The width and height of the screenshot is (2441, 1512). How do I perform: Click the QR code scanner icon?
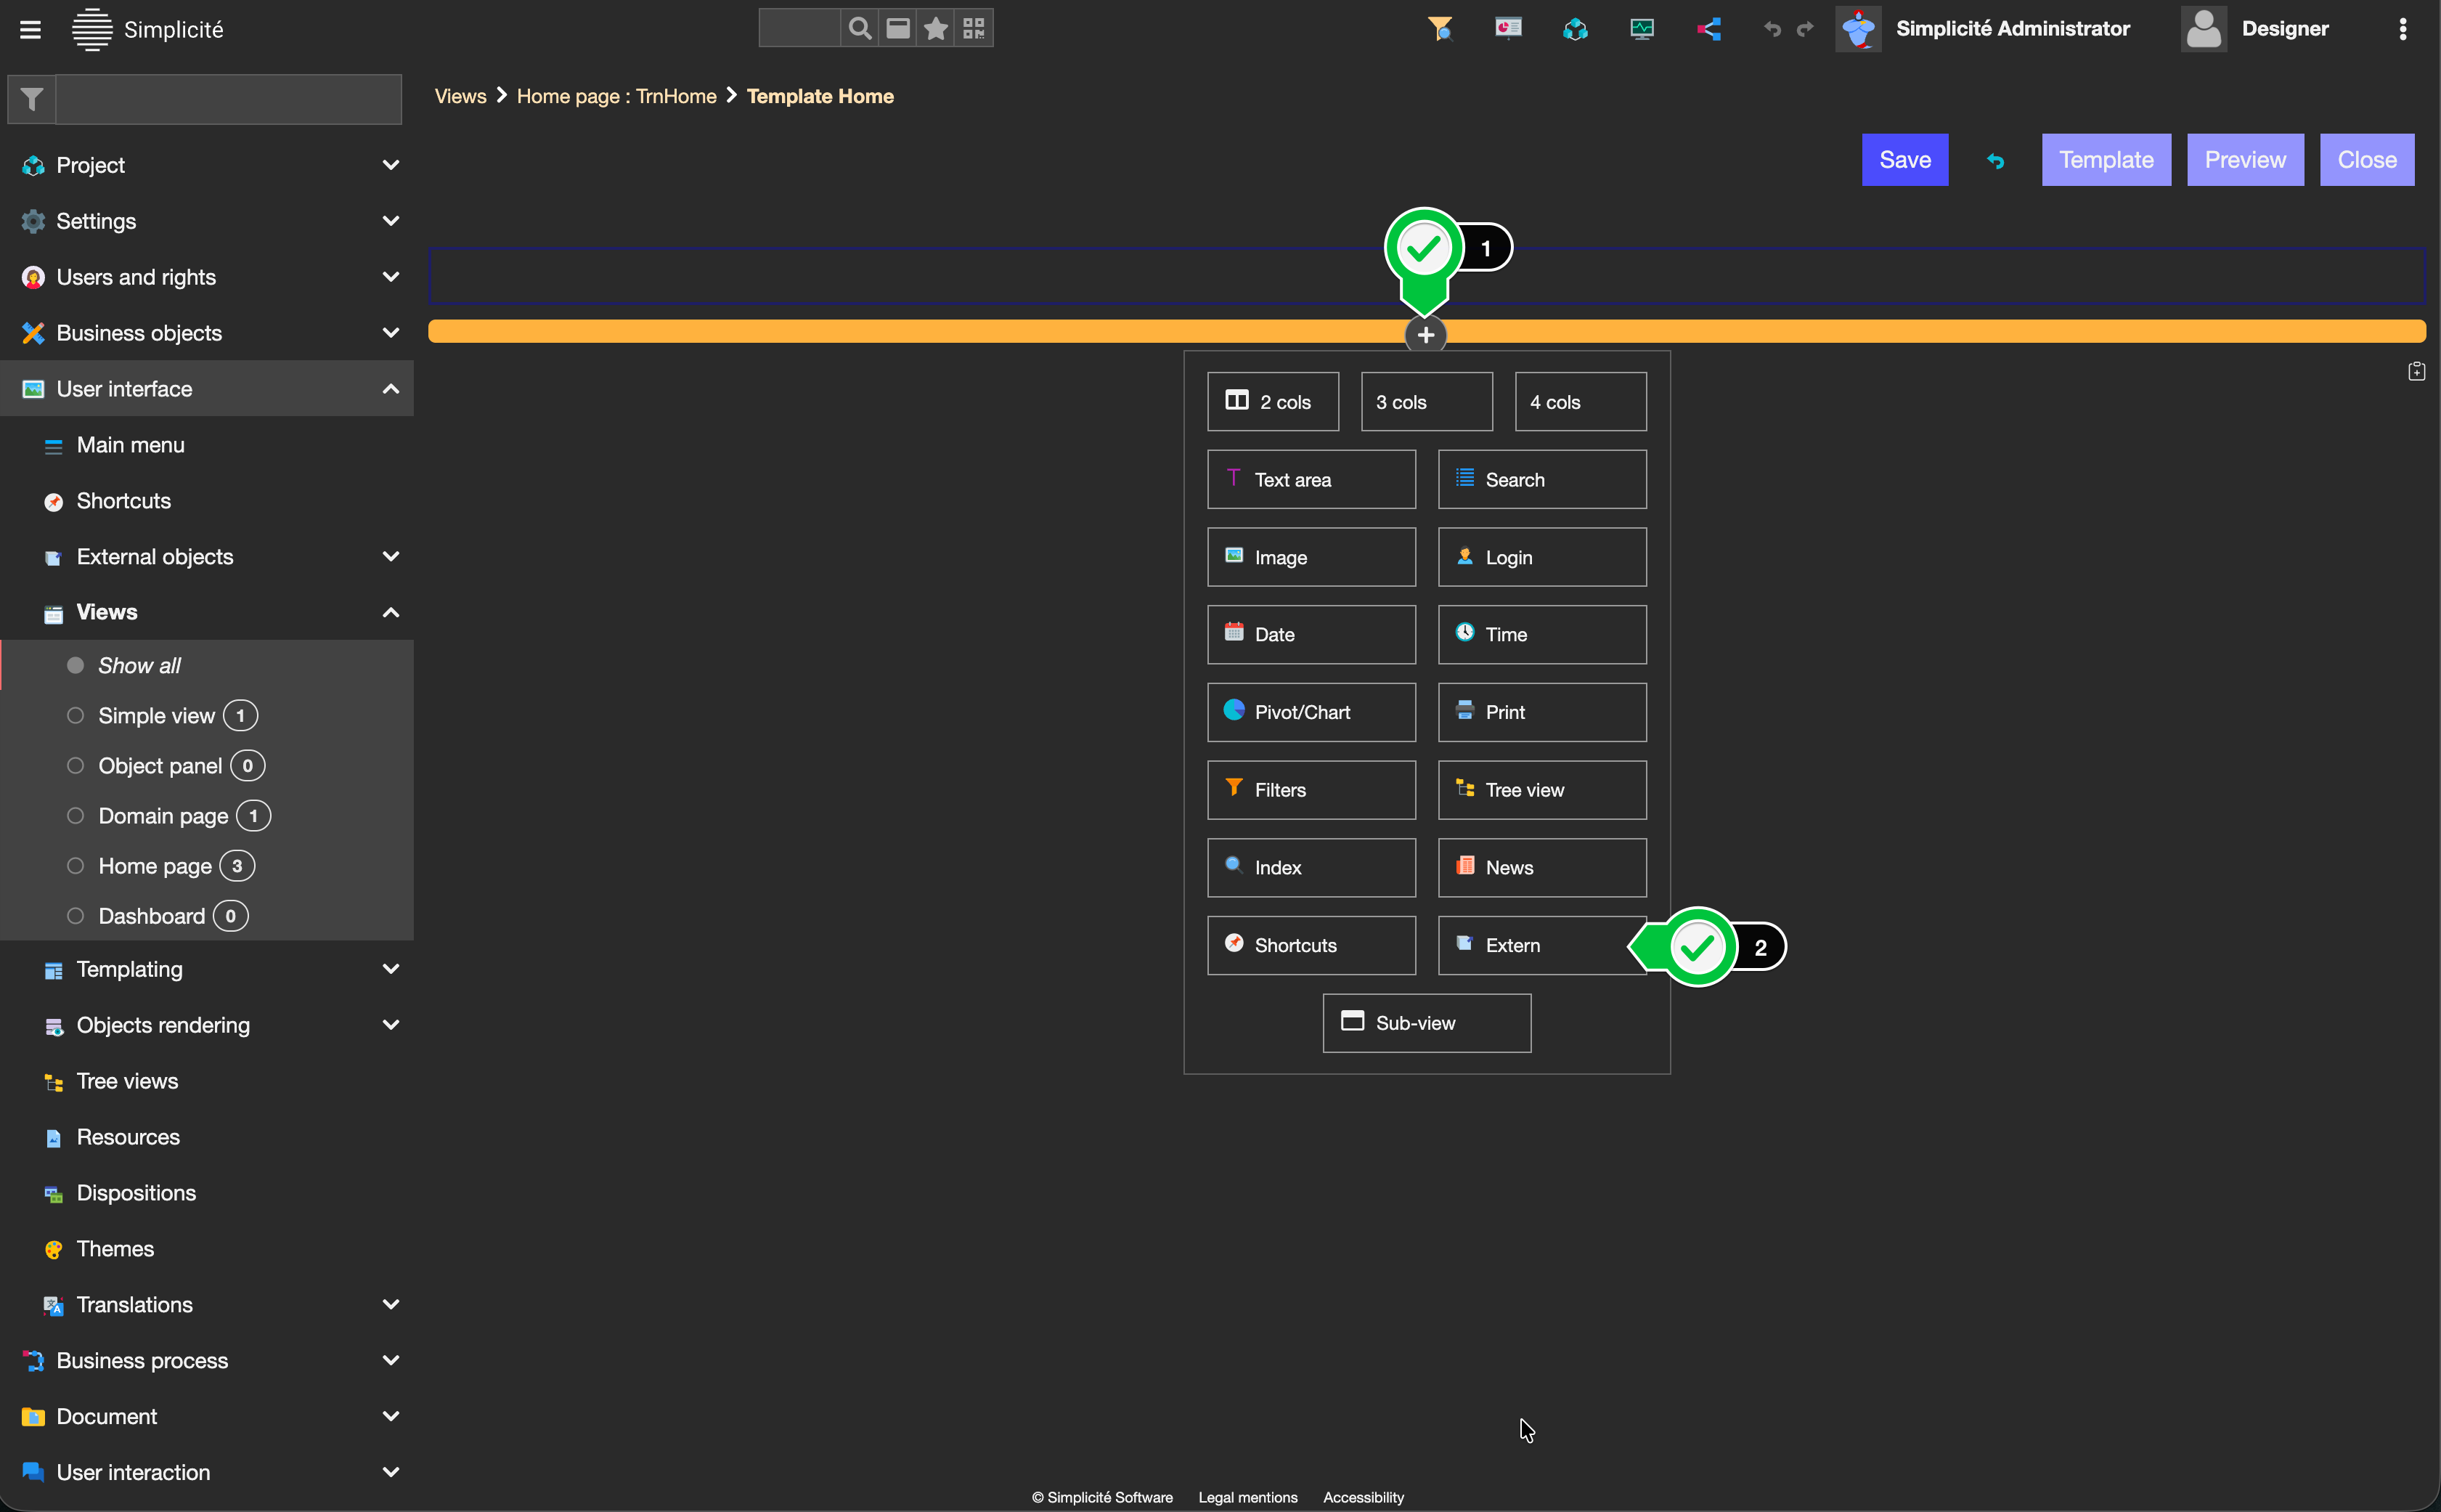pyautogui.click(x=974, y=28)
